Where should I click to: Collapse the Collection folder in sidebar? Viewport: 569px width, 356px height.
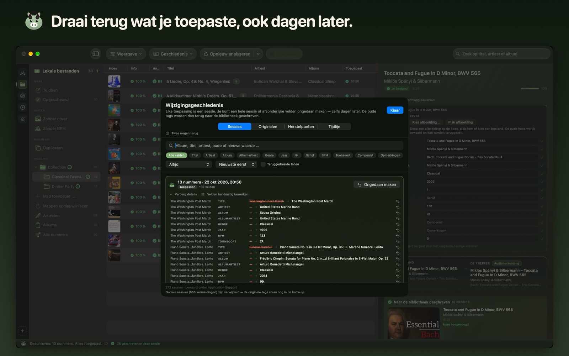coord(36,167)
